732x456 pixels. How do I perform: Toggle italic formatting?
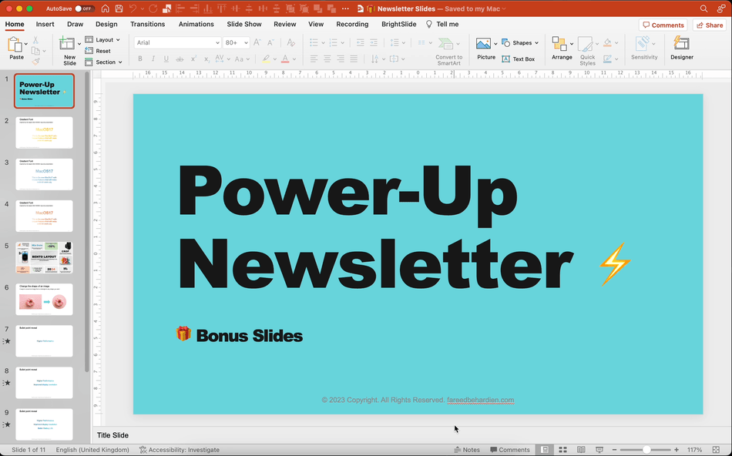click(153, 59)
